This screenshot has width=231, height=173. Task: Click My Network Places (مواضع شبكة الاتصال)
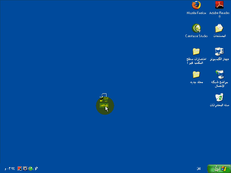(219, 75)
